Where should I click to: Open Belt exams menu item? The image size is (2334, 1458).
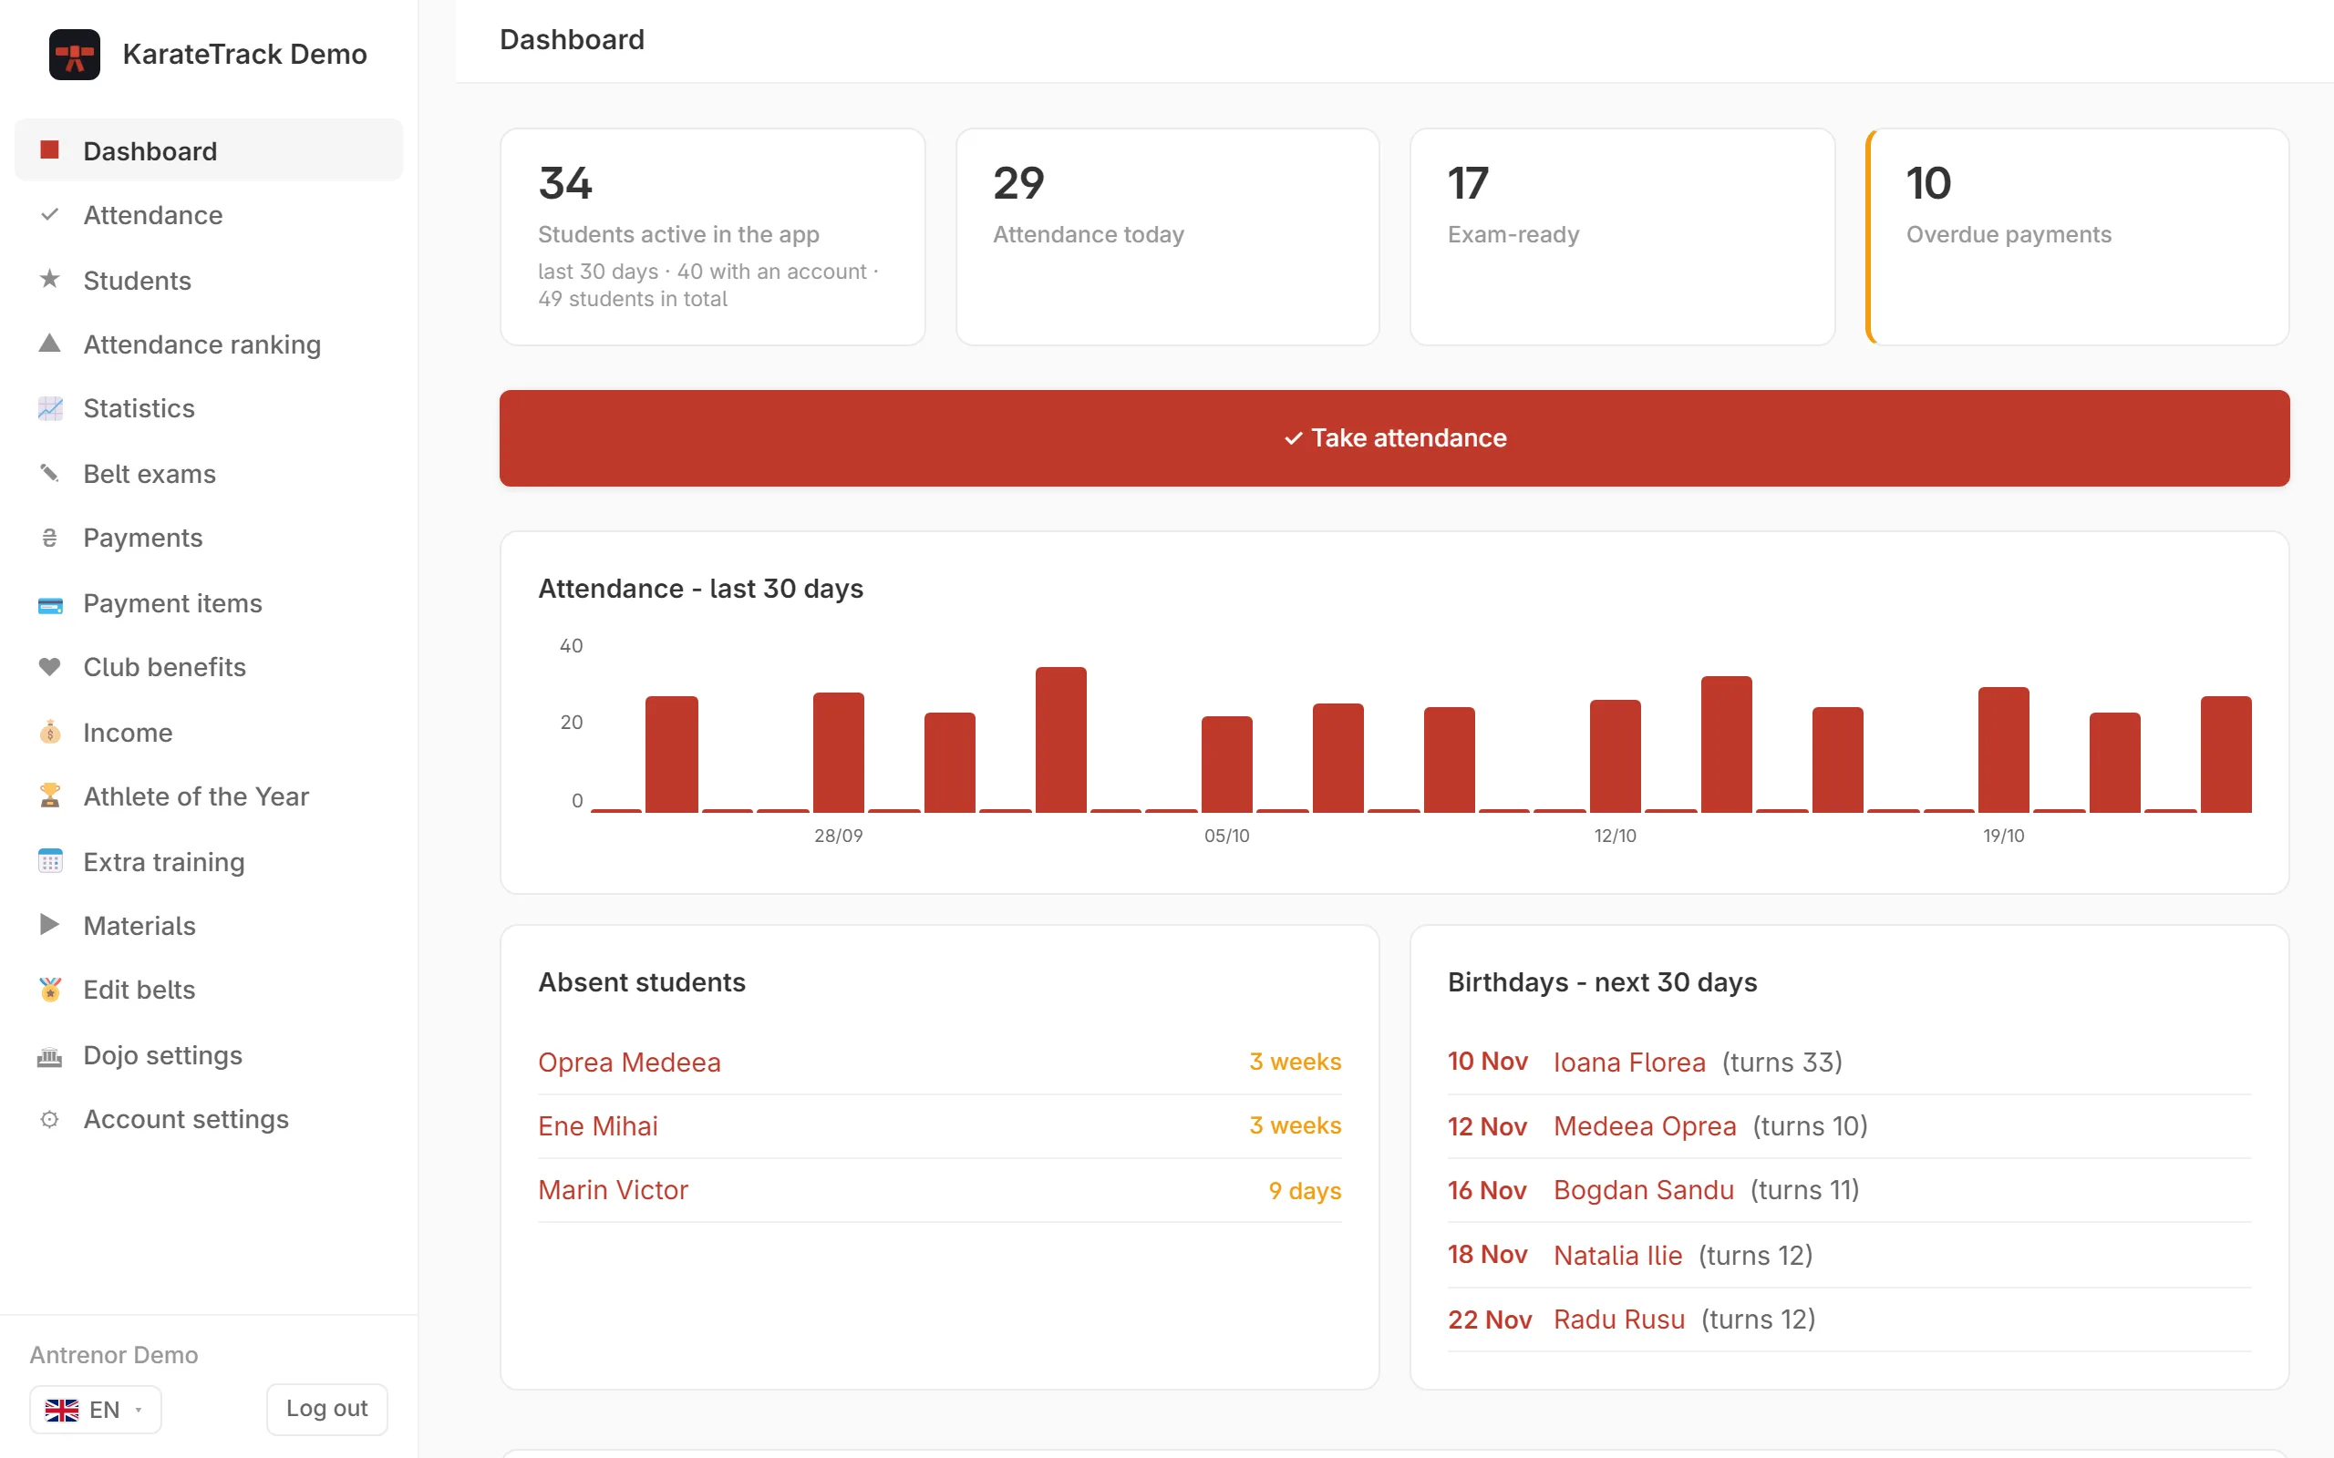tap(208, 474)
